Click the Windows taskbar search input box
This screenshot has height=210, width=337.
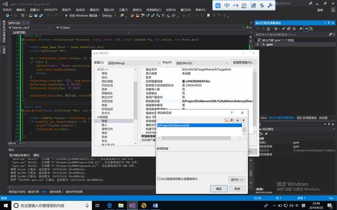pyautogui.click(x=51, y=205)
